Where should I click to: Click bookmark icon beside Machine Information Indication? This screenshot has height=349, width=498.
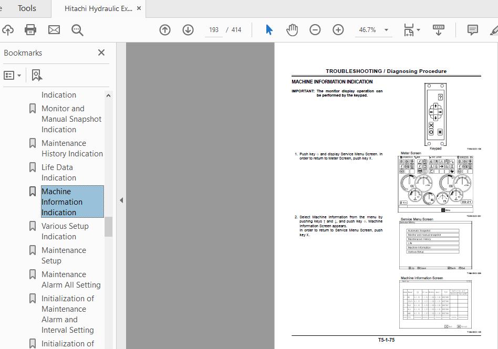pos(33,192)
